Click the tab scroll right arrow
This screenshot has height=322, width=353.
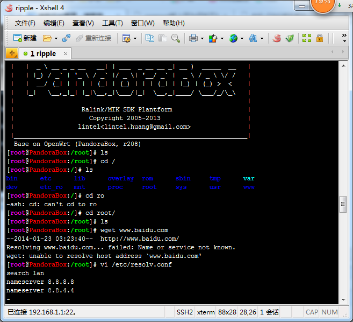343,52
